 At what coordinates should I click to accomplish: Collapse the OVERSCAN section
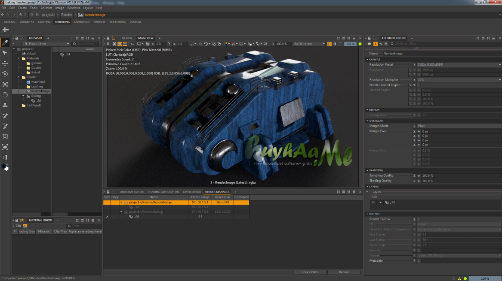[x=367, y=121]
